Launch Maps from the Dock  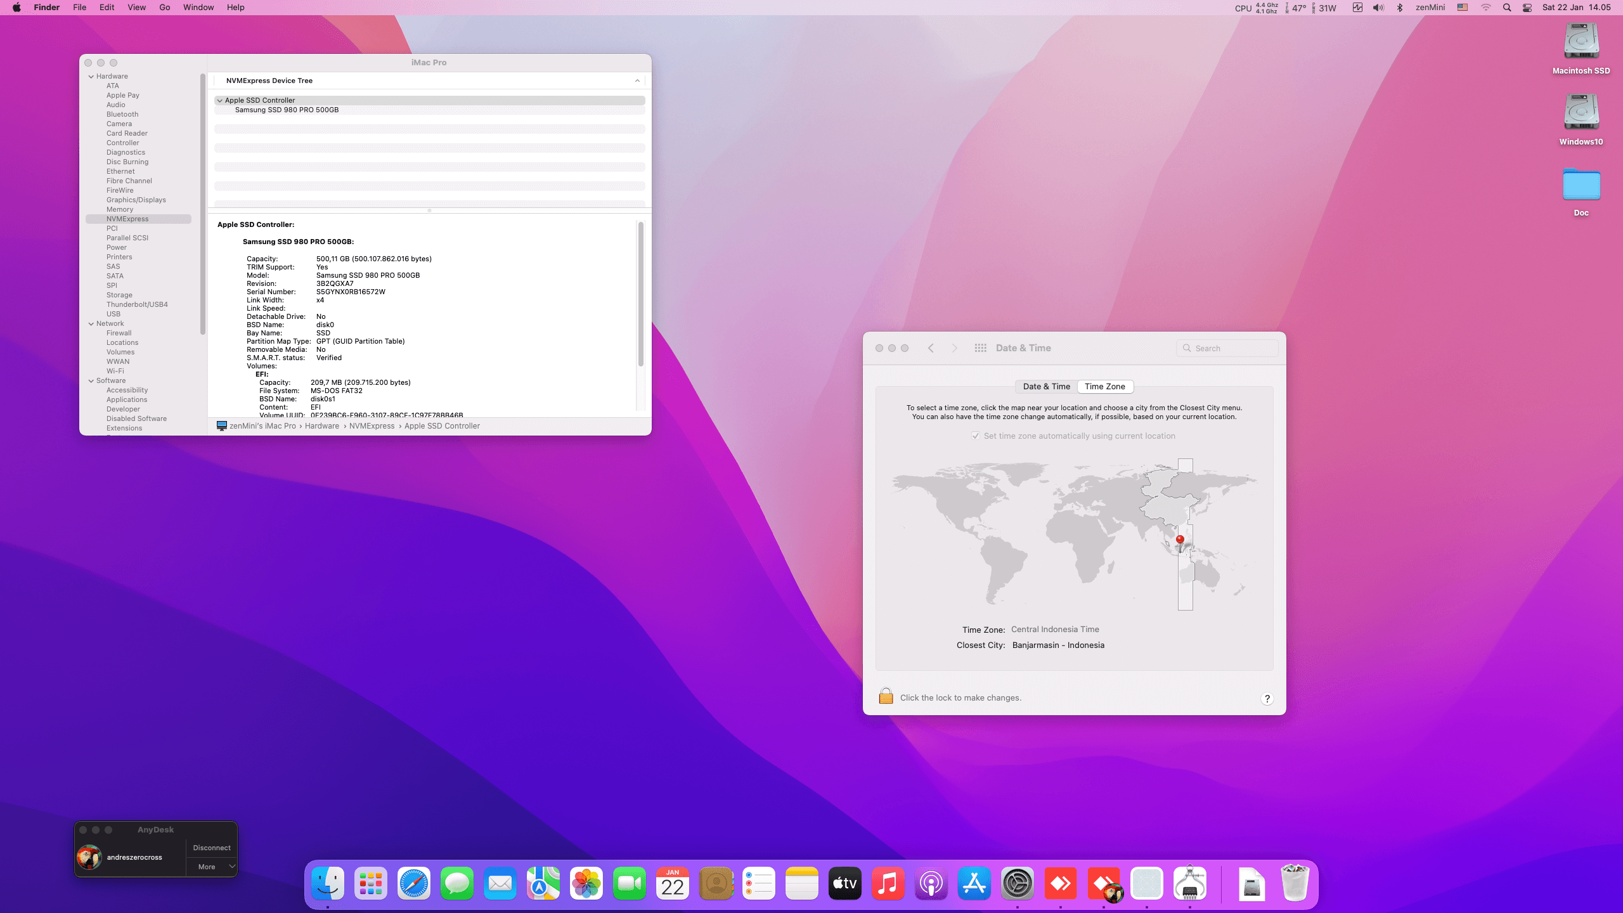[x=543, y=883]
